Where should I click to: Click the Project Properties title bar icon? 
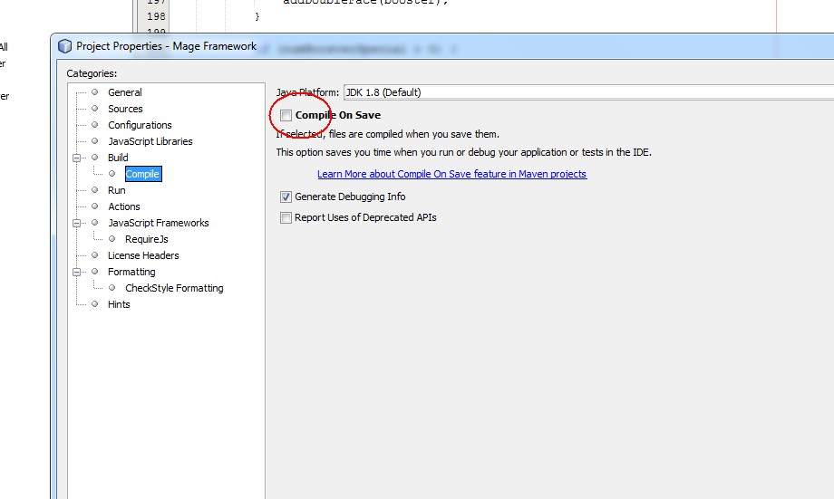coord(64,46)
